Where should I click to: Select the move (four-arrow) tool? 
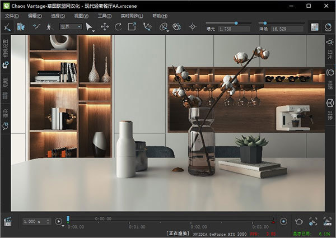pos(105,26)
